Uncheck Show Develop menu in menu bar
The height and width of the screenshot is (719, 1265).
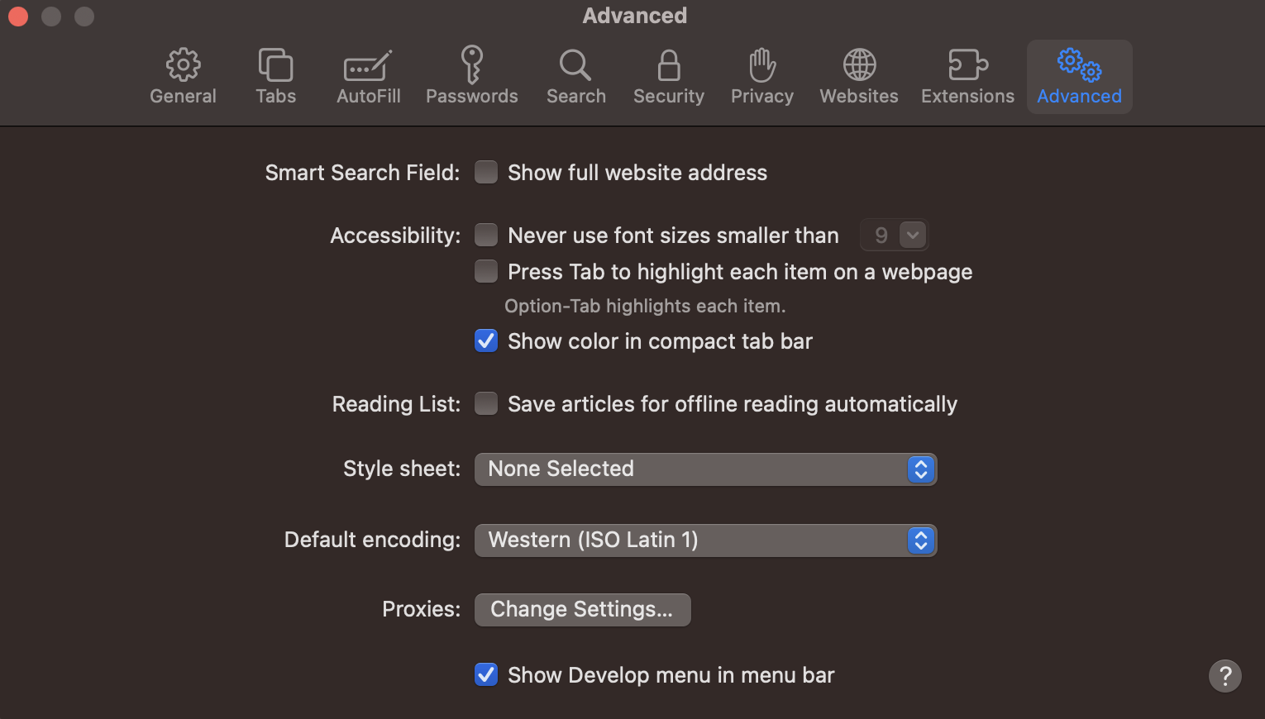pos(486,674)
